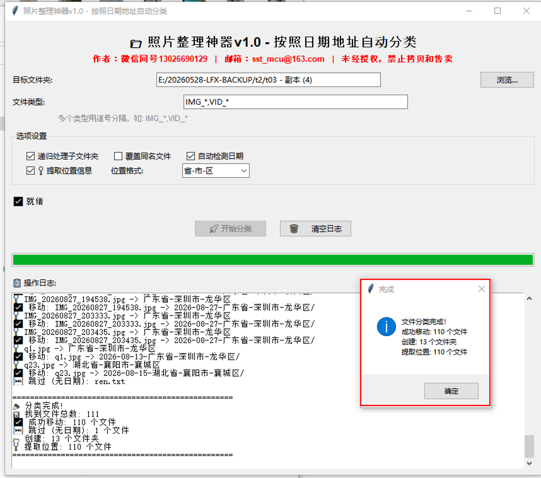This screenshot has height=478, width=541.
Task: Click the 清空日志 button
Action: click(x=315, y=229)
